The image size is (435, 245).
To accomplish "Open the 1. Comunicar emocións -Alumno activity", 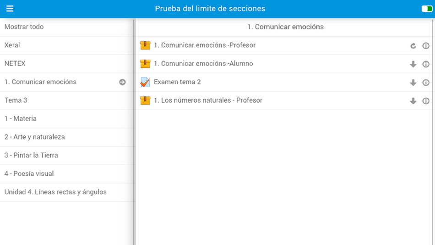I will [x=203, y=63].
